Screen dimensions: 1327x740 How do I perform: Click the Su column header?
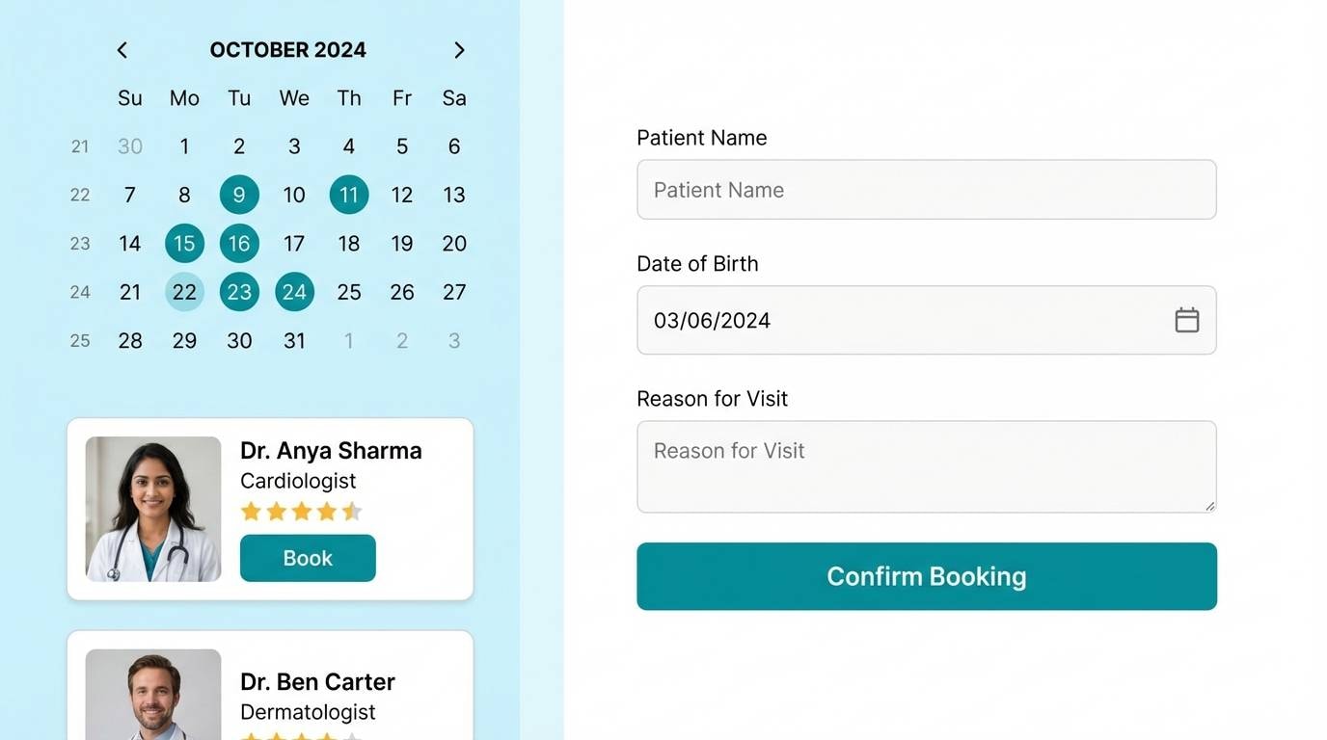(x=129, y=97)
